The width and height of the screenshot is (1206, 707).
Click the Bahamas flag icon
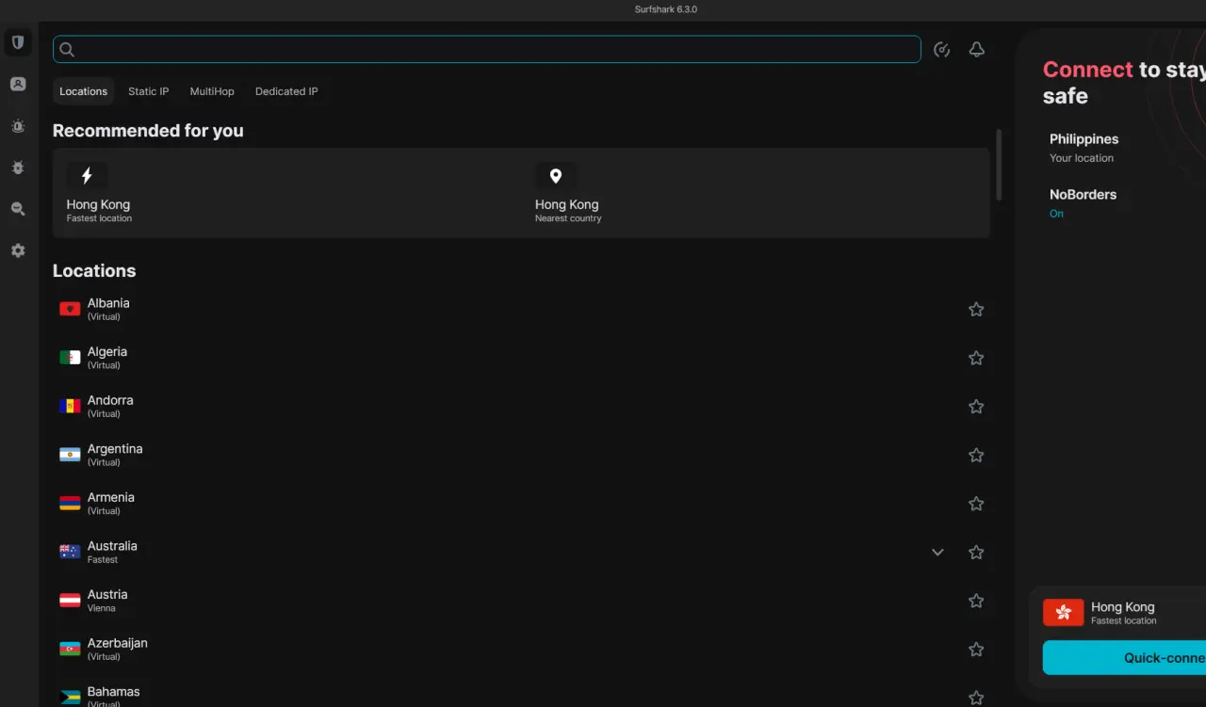tap(70, 698)
